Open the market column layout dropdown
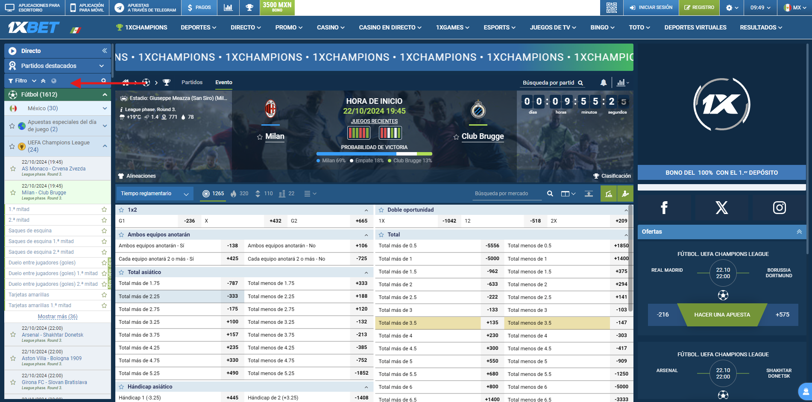 [568, 194]
